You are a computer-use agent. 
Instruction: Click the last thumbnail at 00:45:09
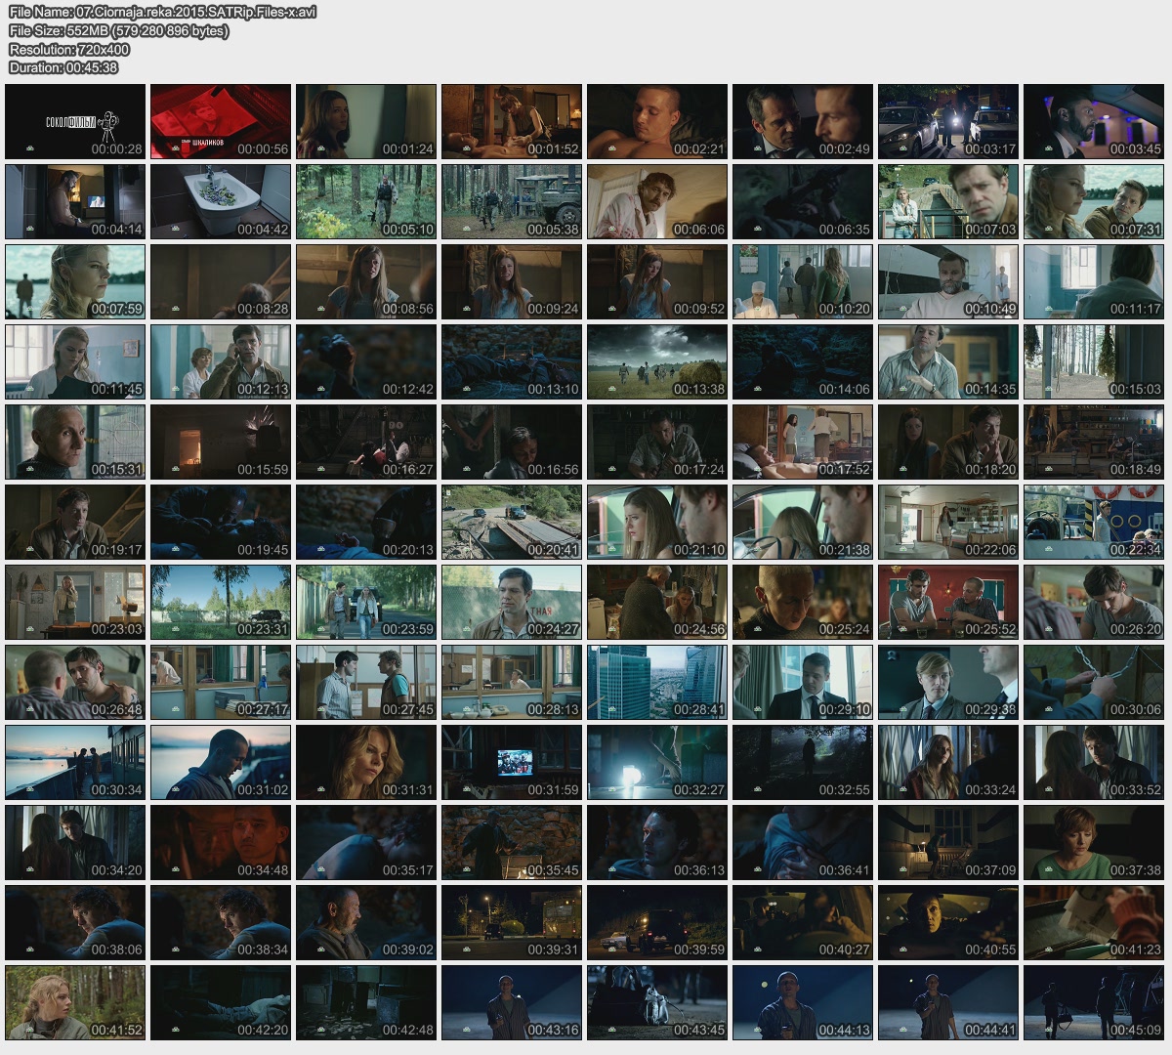[1094, 1002]
